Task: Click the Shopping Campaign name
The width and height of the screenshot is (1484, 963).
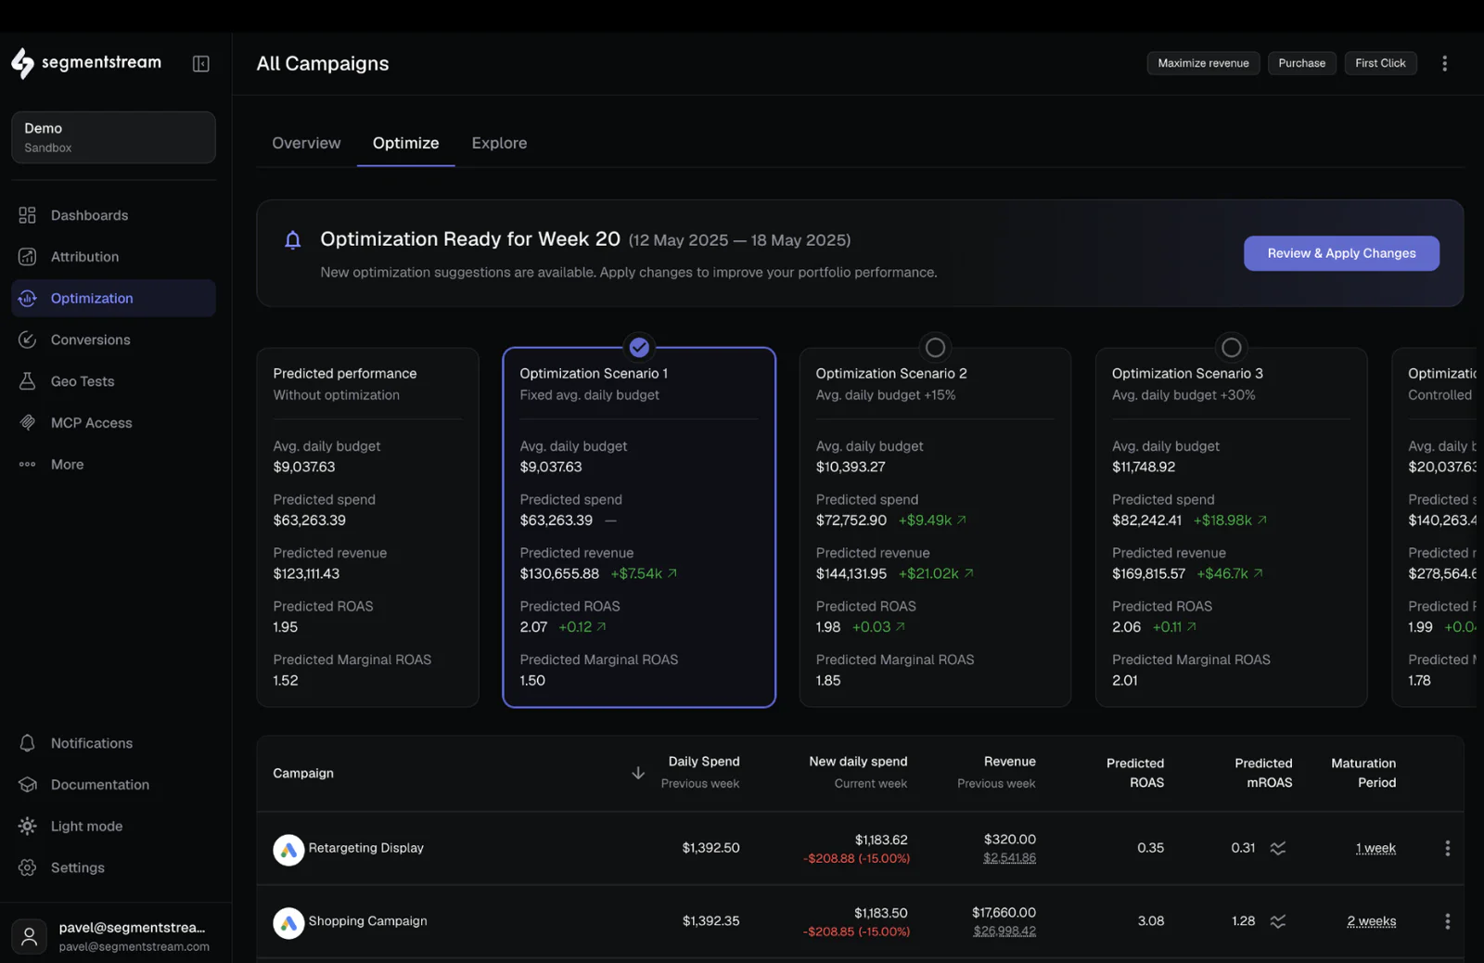Action: click(x=367, y=921)
